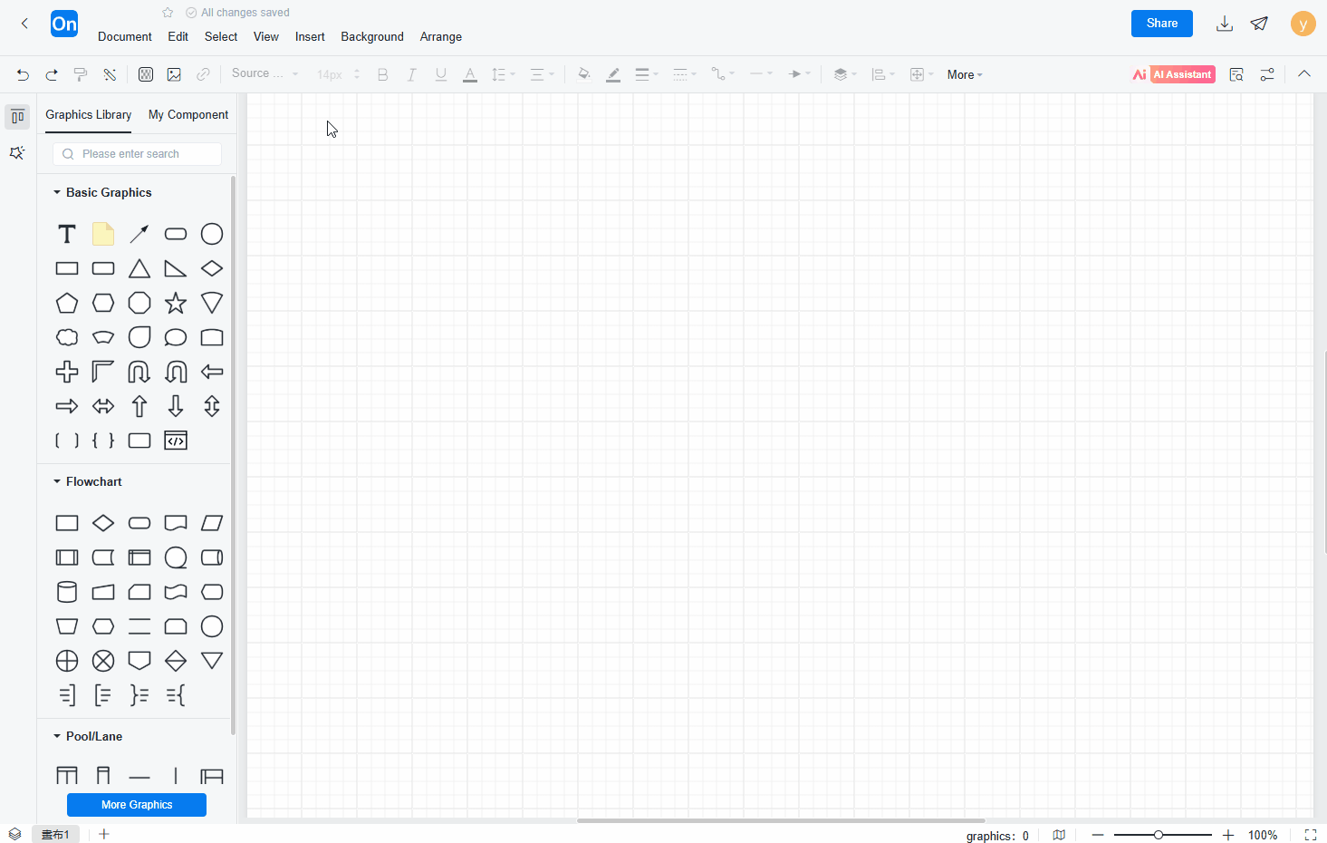
Task: Pick the star shape from Basic Graphics
Action: click(176, 303)
